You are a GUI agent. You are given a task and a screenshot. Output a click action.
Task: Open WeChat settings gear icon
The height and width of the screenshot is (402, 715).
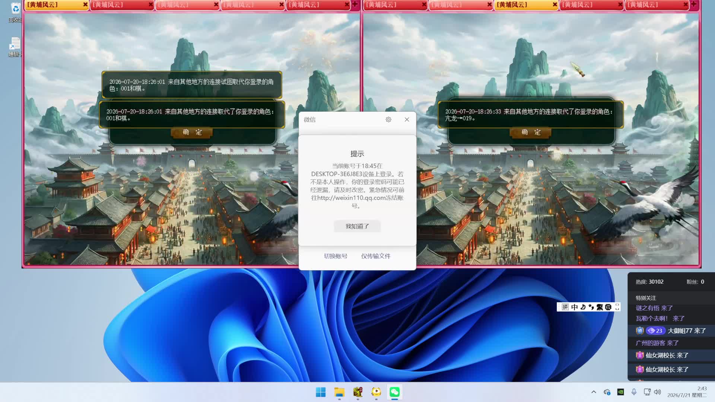(388, 119)
